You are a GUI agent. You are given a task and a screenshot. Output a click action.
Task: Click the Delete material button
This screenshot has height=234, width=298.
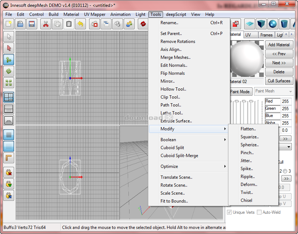(x=279, y=72)
